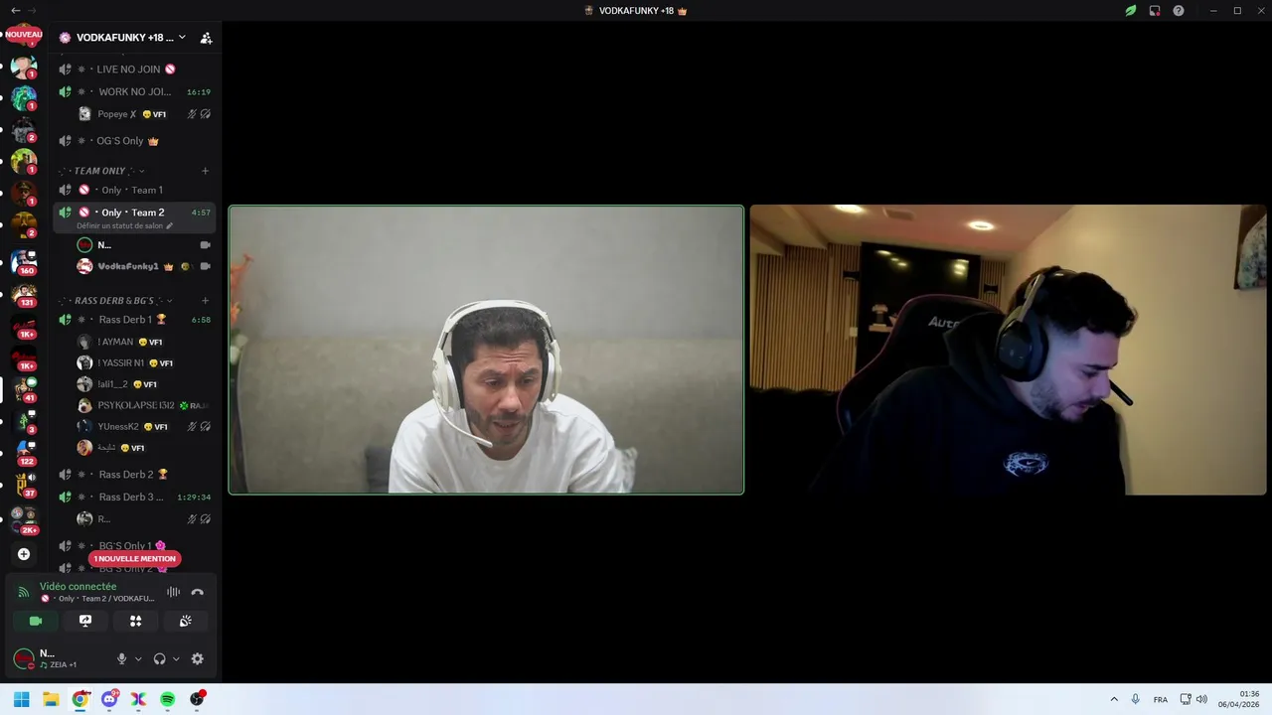The image size is (1272, 715).
Task: Collapse the TEAM ONLY category
Action: coord(102,171)
